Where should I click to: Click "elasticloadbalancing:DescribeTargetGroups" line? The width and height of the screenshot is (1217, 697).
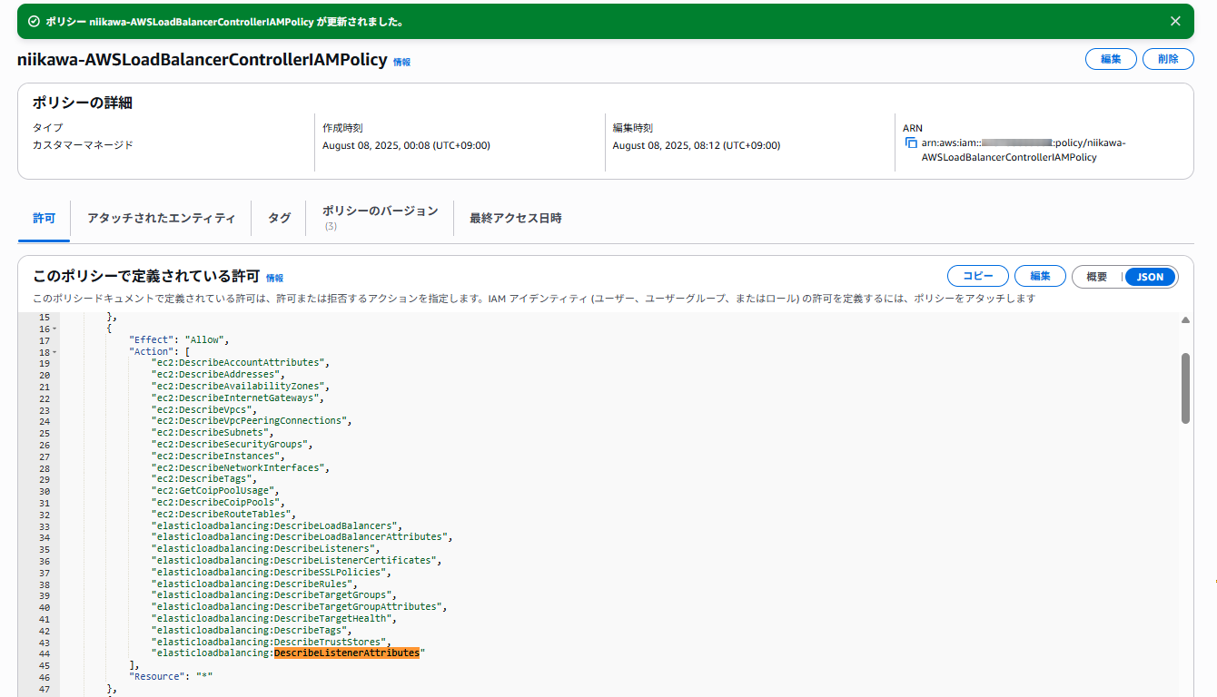pyautogui.click(x=273, y=595)
